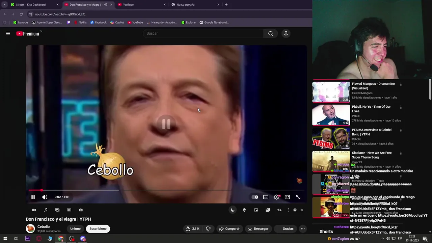
Task: Open the player settings gear
Action: point(276,197)
